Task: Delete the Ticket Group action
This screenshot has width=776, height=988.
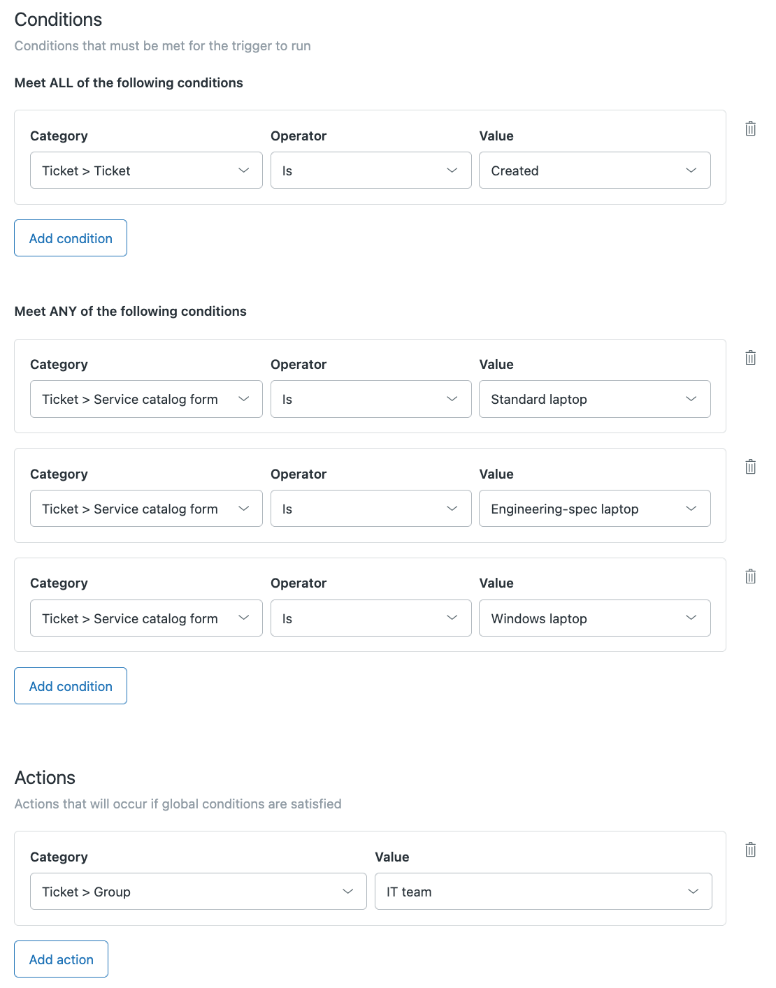Action: [750, 850]
